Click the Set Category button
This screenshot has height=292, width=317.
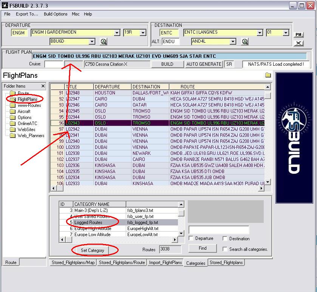coord(93,250)
